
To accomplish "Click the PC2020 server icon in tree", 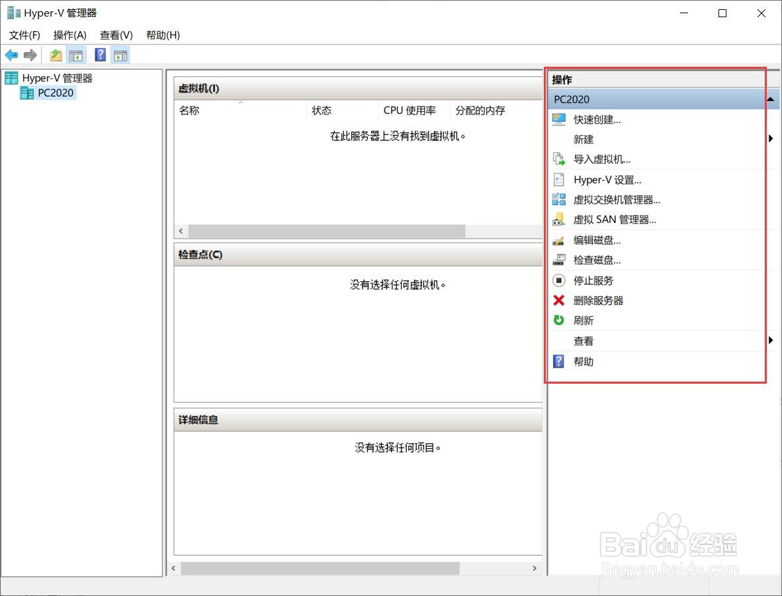I will click(27, 93).
